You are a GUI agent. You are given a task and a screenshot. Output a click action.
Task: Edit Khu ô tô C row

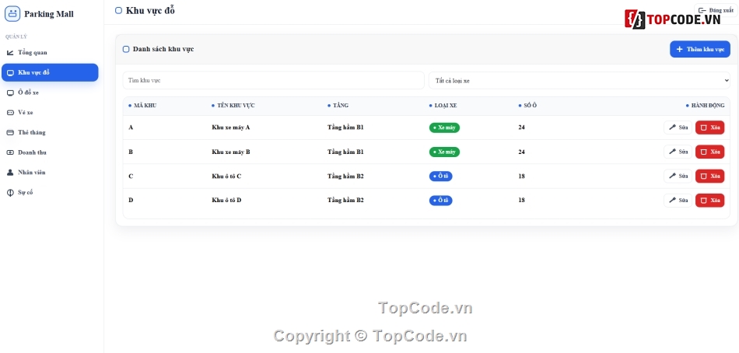(678, 176)
